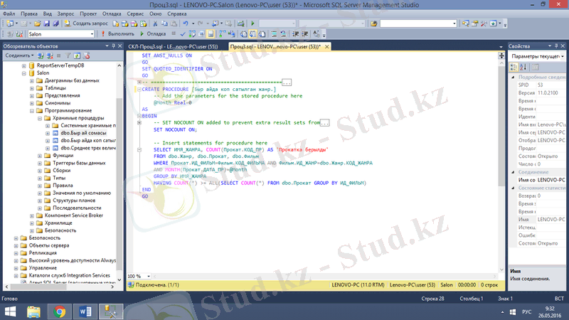Increase indent toolbar icon
569x320 pixels.
pyautogui.click(x=305, y=34)
